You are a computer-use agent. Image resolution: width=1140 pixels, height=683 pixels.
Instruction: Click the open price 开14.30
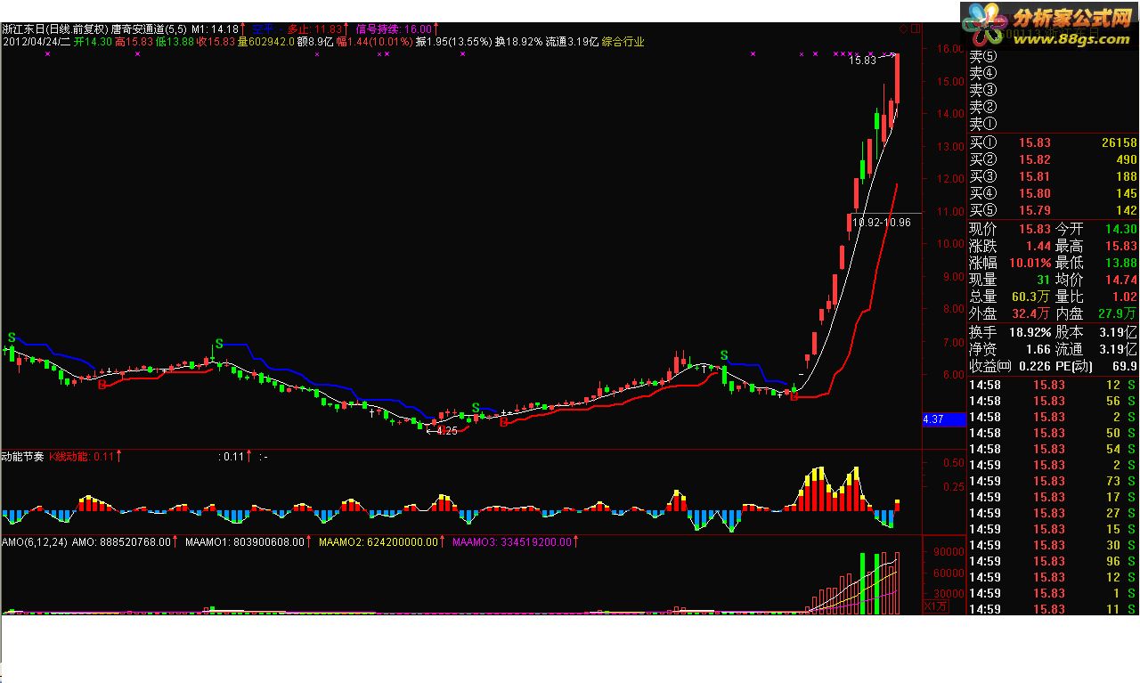coord(93,42)
